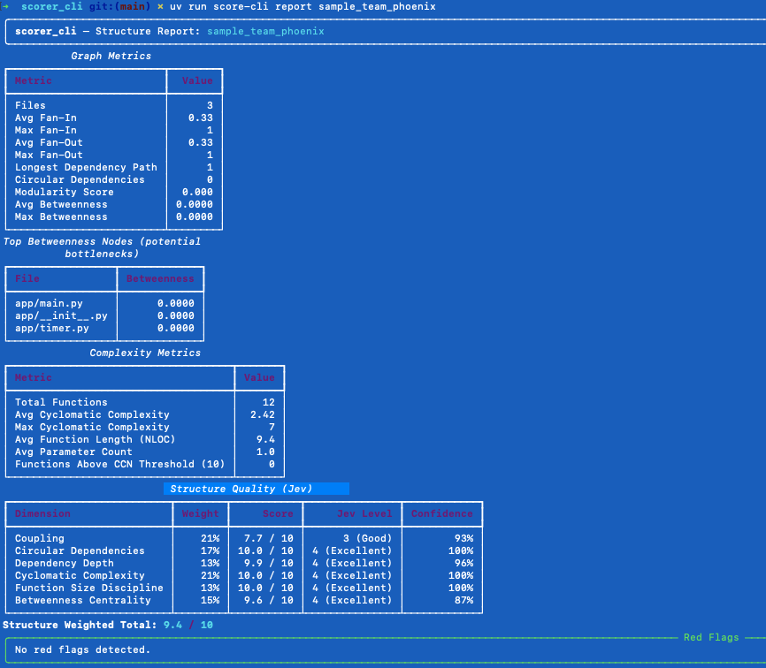This screenshot has width=766, height=668.
Task: Click the Graph Metrics table title
Action: (111, 57)
